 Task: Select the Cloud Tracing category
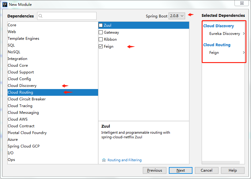pyautogui.click(x=53, y=106)
